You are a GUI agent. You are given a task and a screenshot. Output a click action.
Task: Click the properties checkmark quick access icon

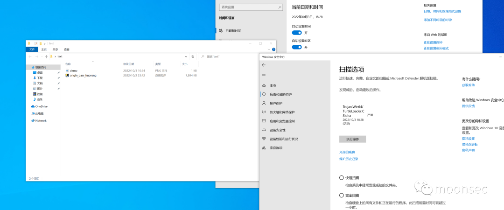36,43
